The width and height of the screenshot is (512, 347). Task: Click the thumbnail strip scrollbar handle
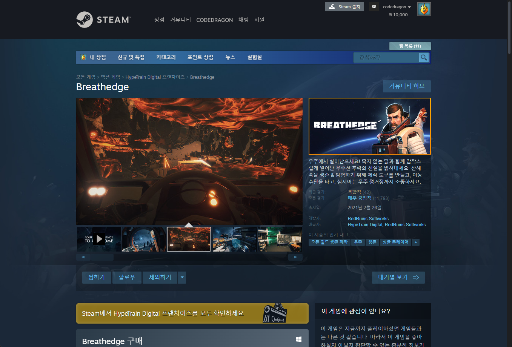click(x=102, y=257)
